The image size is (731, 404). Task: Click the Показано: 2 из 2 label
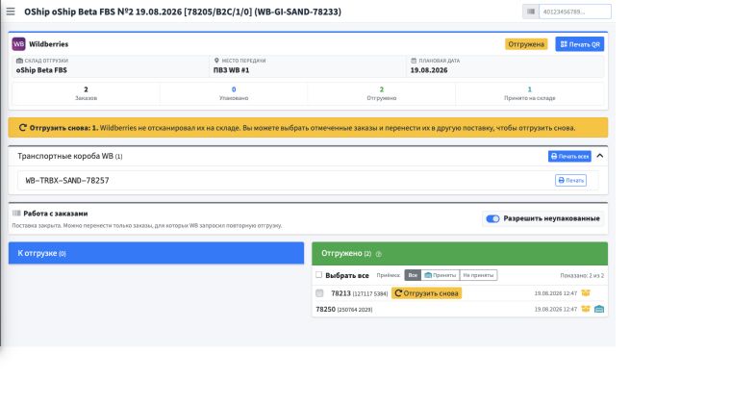(582, 275)
